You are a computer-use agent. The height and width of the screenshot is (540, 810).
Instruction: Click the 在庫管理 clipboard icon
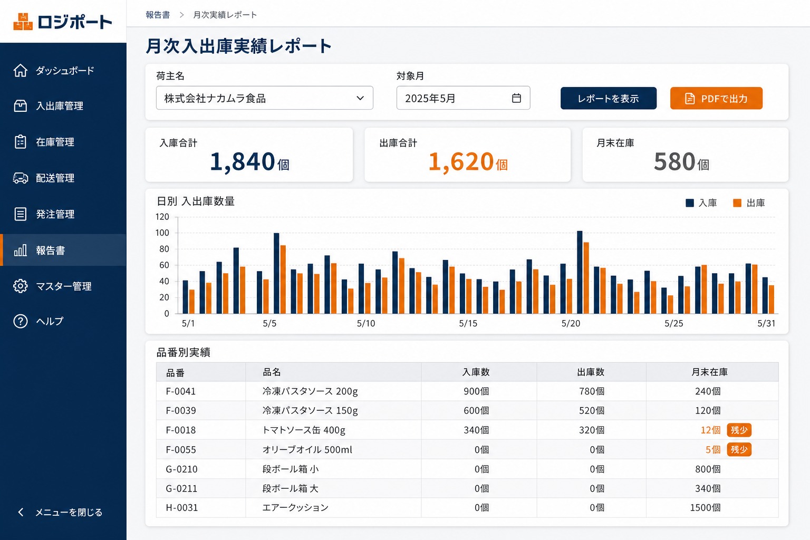pyautogui.click(x=21, y=142)
